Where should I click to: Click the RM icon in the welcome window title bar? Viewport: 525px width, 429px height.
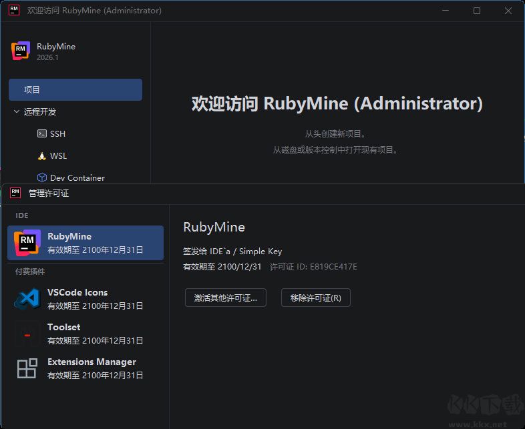14,10
